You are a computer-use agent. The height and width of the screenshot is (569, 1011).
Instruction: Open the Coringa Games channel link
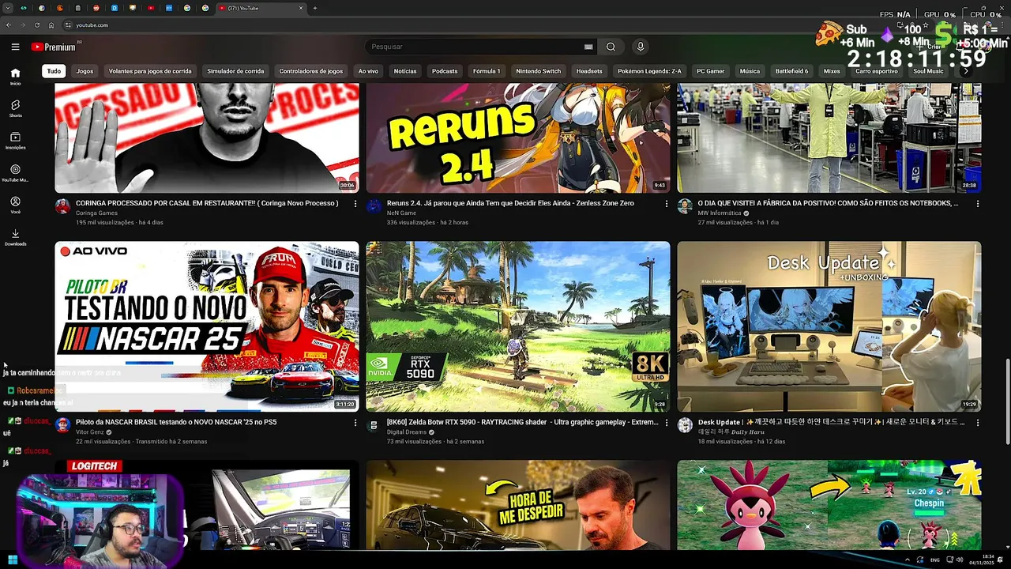(96, 213)
